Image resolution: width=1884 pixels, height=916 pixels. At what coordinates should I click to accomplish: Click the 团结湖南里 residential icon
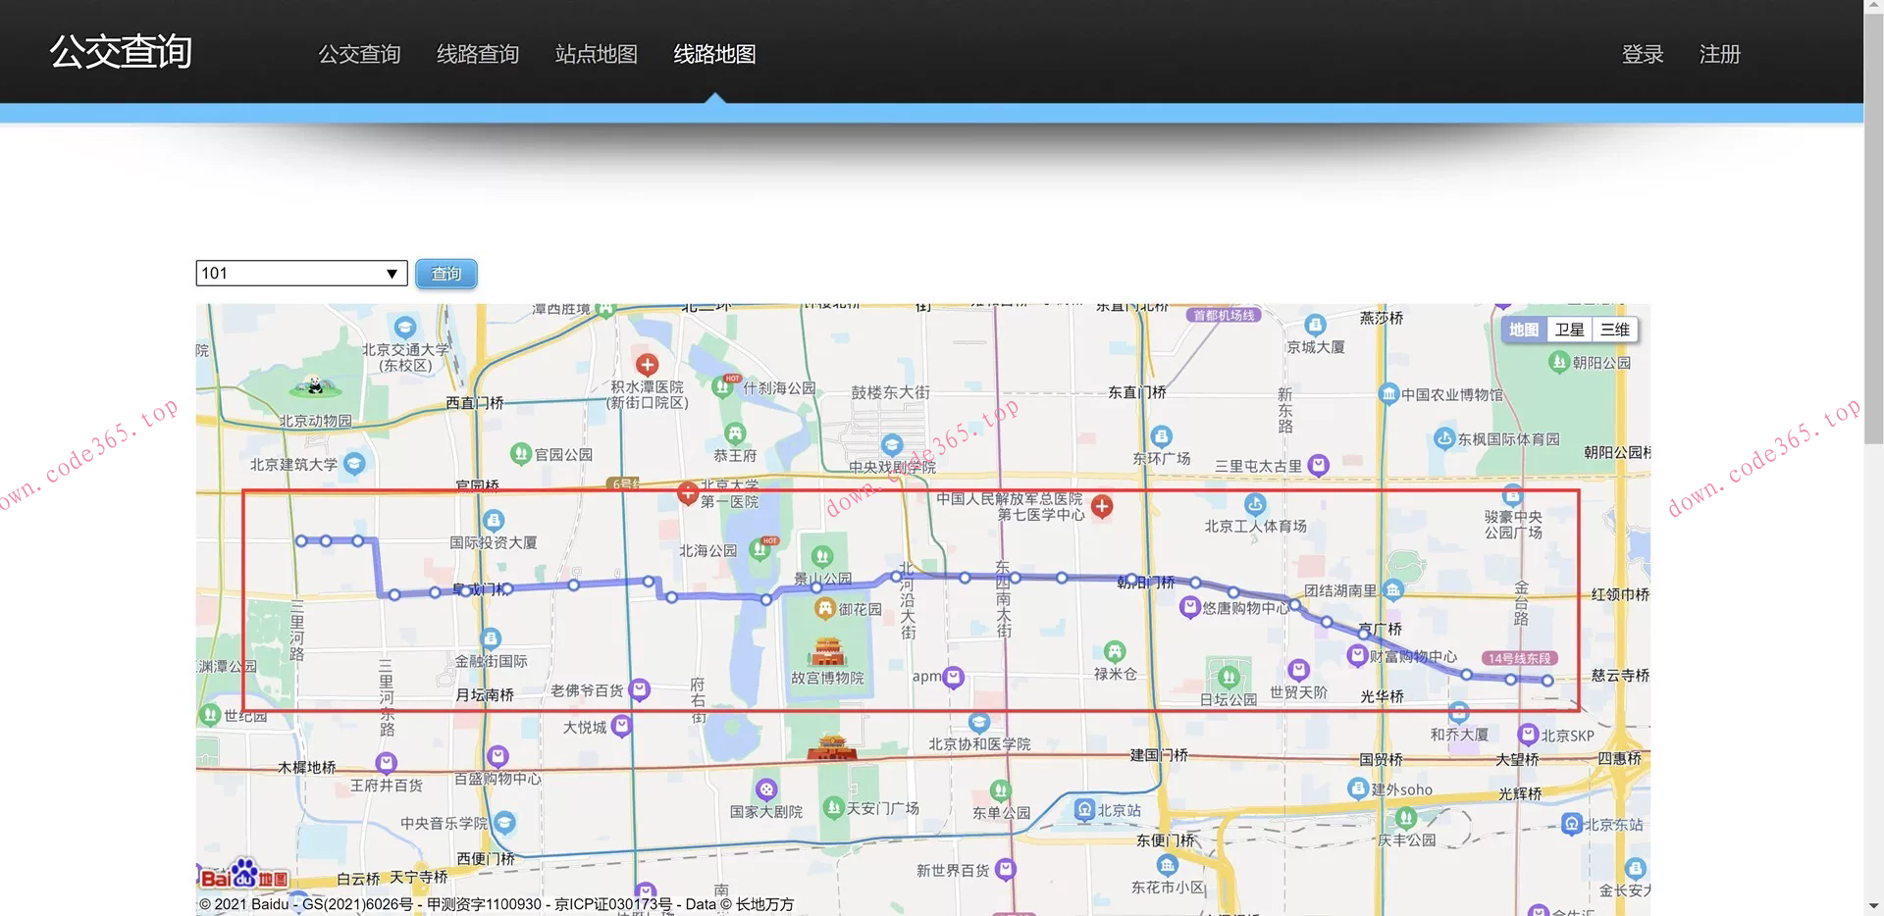1393,589
